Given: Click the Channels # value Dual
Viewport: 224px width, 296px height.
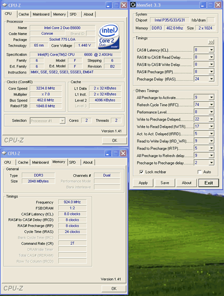Looking at the screenshot, I should (x=107, y=175).
